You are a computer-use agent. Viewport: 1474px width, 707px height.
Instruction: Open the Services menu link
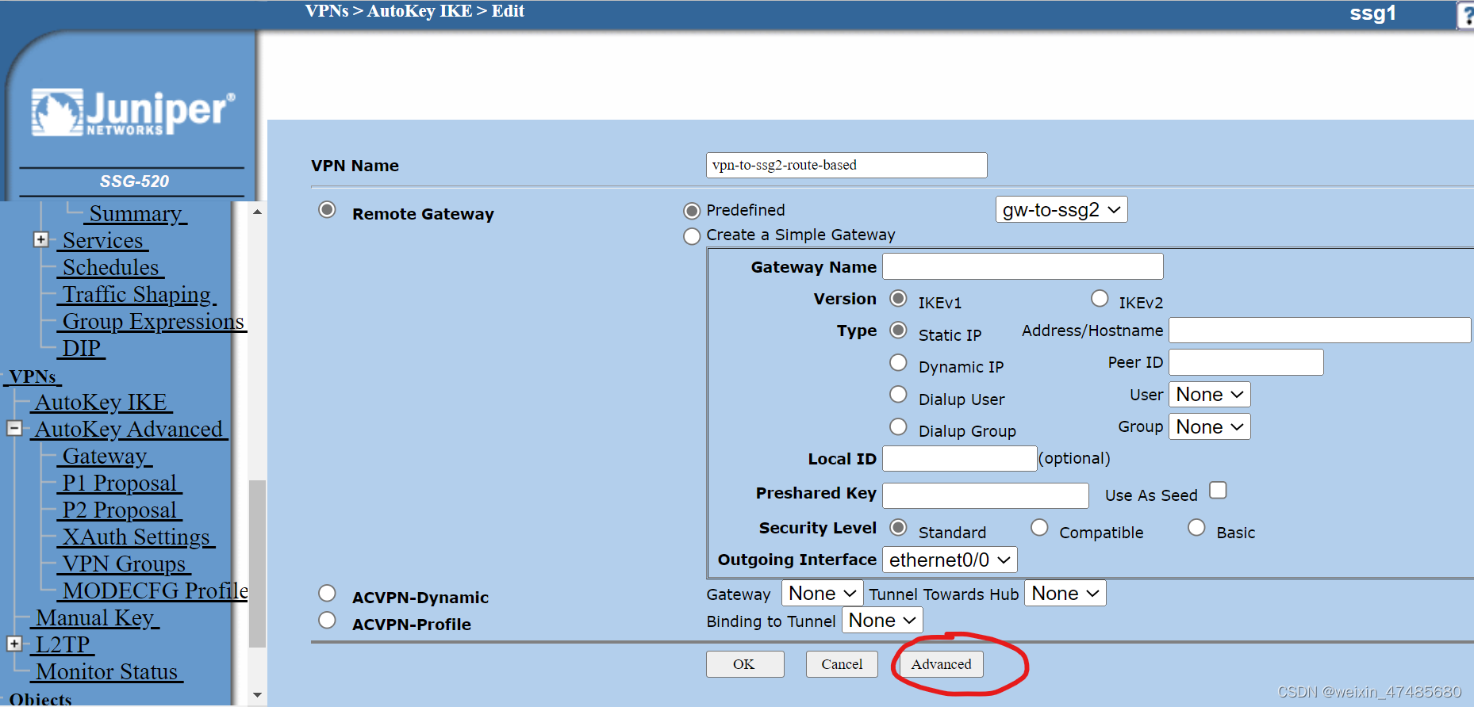pyautogui.click(x=103, y=241)
